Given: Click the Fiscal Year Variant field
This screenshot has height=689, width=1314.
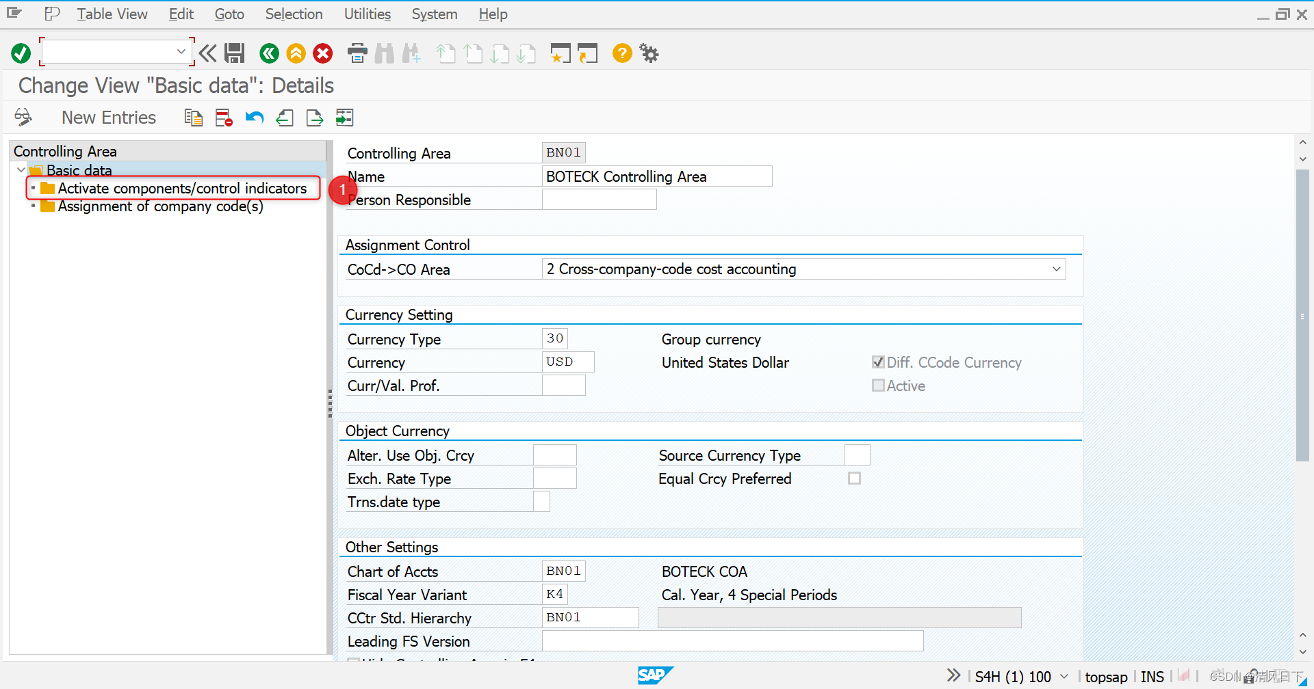Looking at the screenshot, I should click(x=554, y=595).
